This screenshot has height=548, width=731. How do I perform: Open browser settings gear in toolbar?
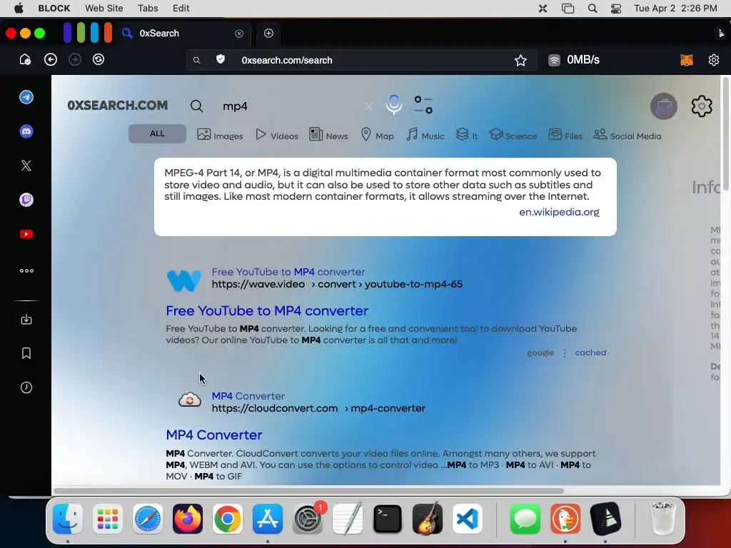(714, 60)
